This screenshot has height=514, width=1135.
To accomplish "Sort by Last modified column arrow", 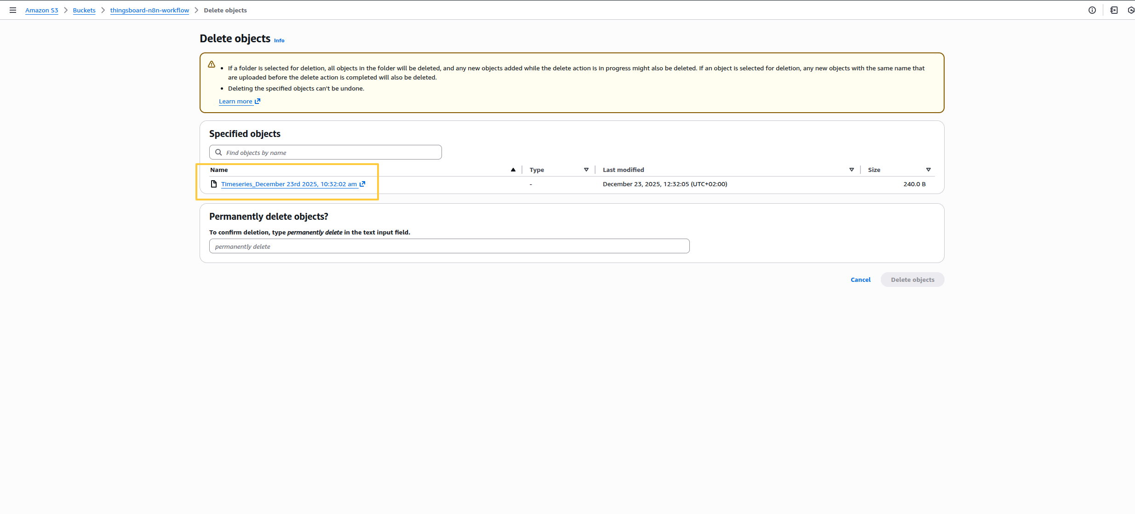I will 852,170.
